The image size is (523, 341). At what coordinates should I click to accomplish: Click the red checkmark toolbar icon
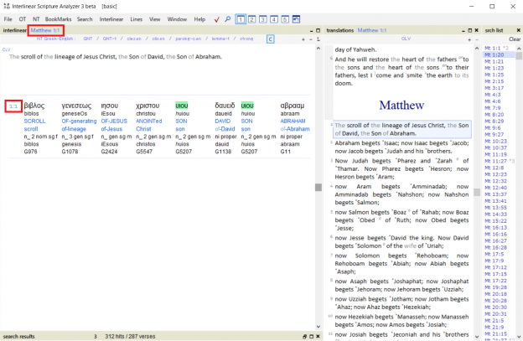pos(217,19)
